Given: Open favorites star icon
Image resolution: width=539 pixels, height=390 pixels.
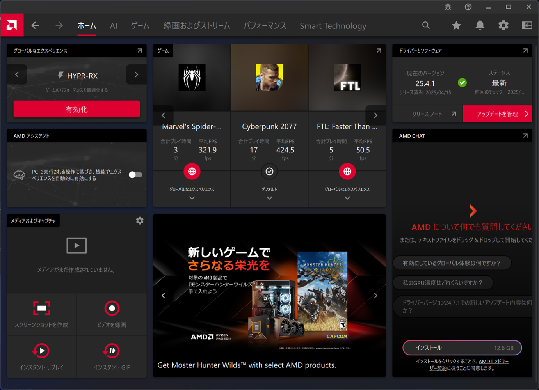Looking at the screenshot, I should coord(456,26).
